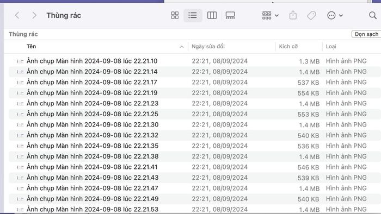Switch to gallery view
This screenshot has height=214, width=381.
point(230,15)
